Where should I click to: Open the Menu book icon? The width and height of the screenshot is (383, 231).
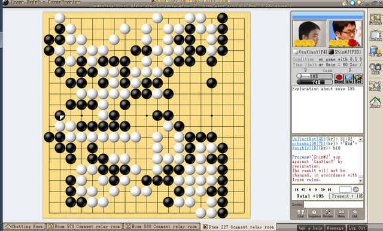341,214
